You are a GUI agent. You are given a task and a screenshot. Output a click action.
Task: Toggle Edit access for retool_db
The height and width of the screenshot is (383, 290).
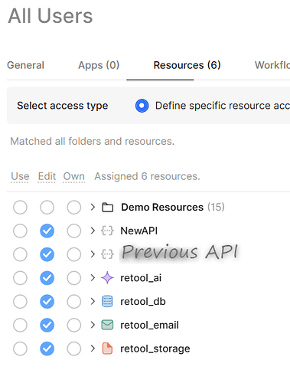tap(47, 302)
